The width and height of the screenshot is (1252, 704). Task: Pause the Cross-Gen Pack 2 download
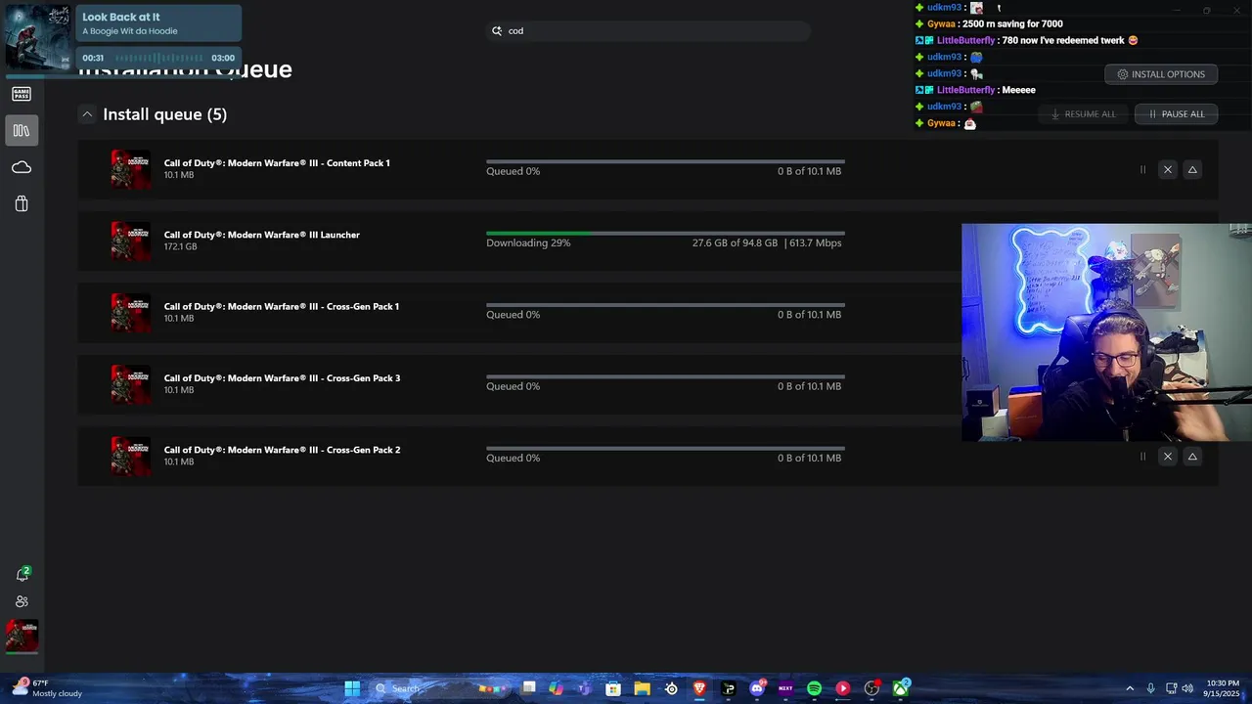coord(1142,457)
